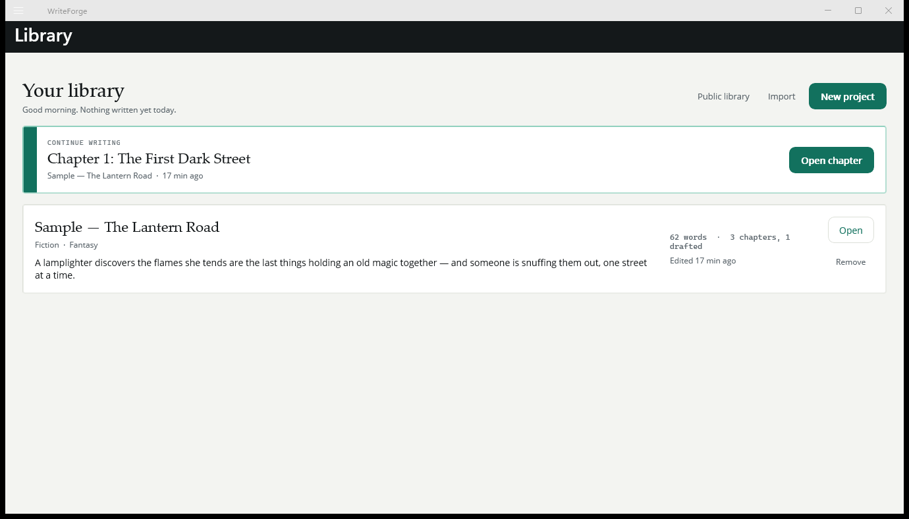This screenshot has height=519, width=909.
Task: Open the hamburger menu icon
Action: 18,11
